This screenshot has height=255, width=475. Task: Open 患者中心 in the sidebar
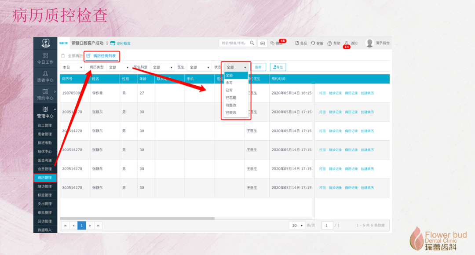45,76
